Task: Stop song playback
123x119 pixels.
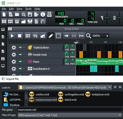Action: (20, 36)
